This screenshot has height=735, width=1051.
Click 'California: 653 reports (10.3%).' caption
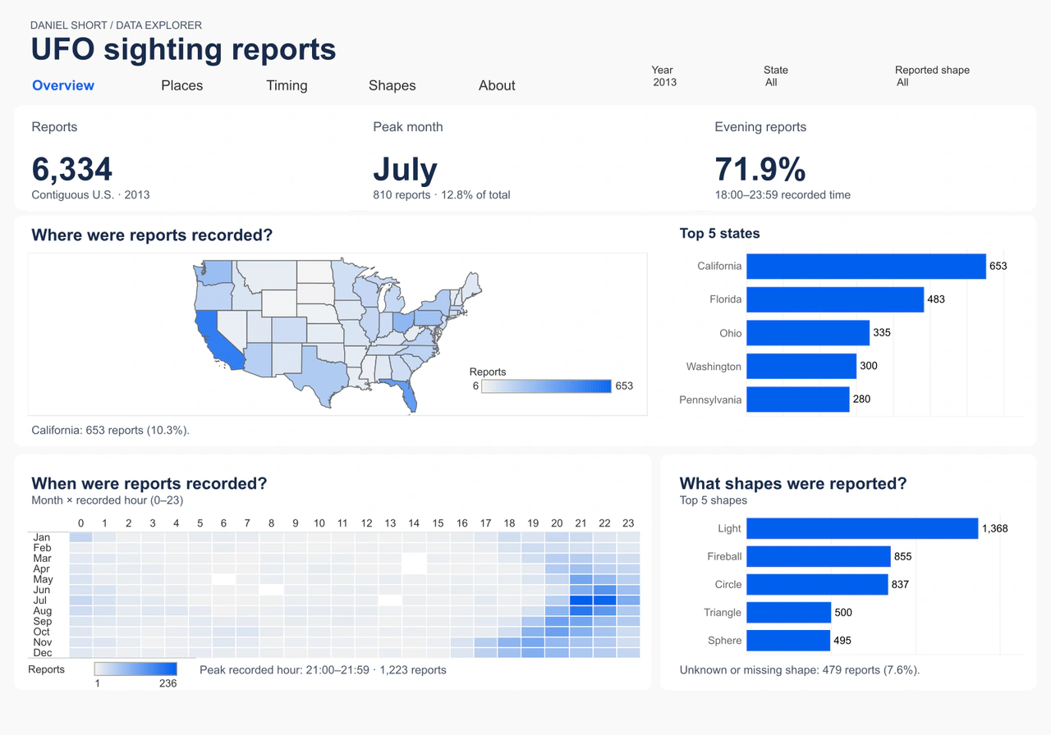pos(111,430)
